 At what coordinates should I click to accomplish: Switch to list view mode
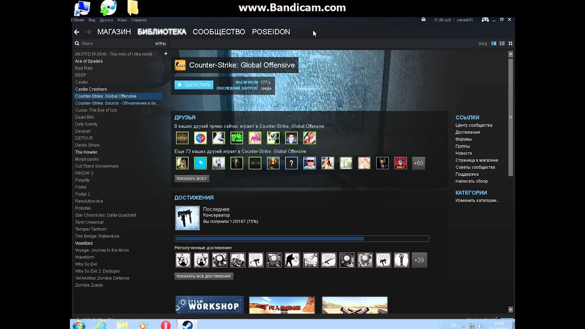click(502, 43)
